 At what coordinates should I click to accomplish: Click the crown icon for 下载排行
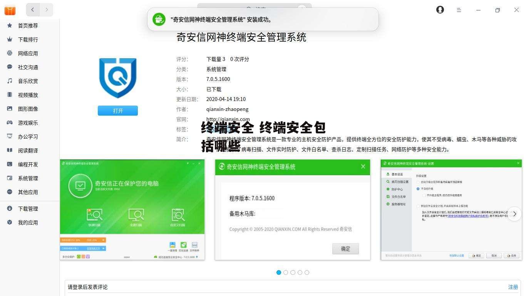(x=10, y=39)
